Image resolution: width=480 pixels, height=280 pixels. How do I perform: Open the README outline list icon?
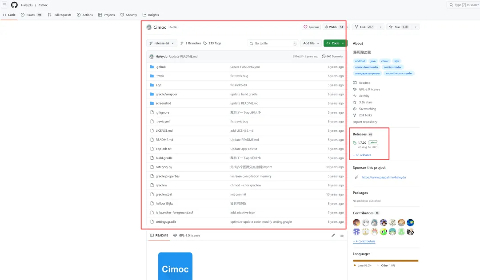click(x=342, y=235)
